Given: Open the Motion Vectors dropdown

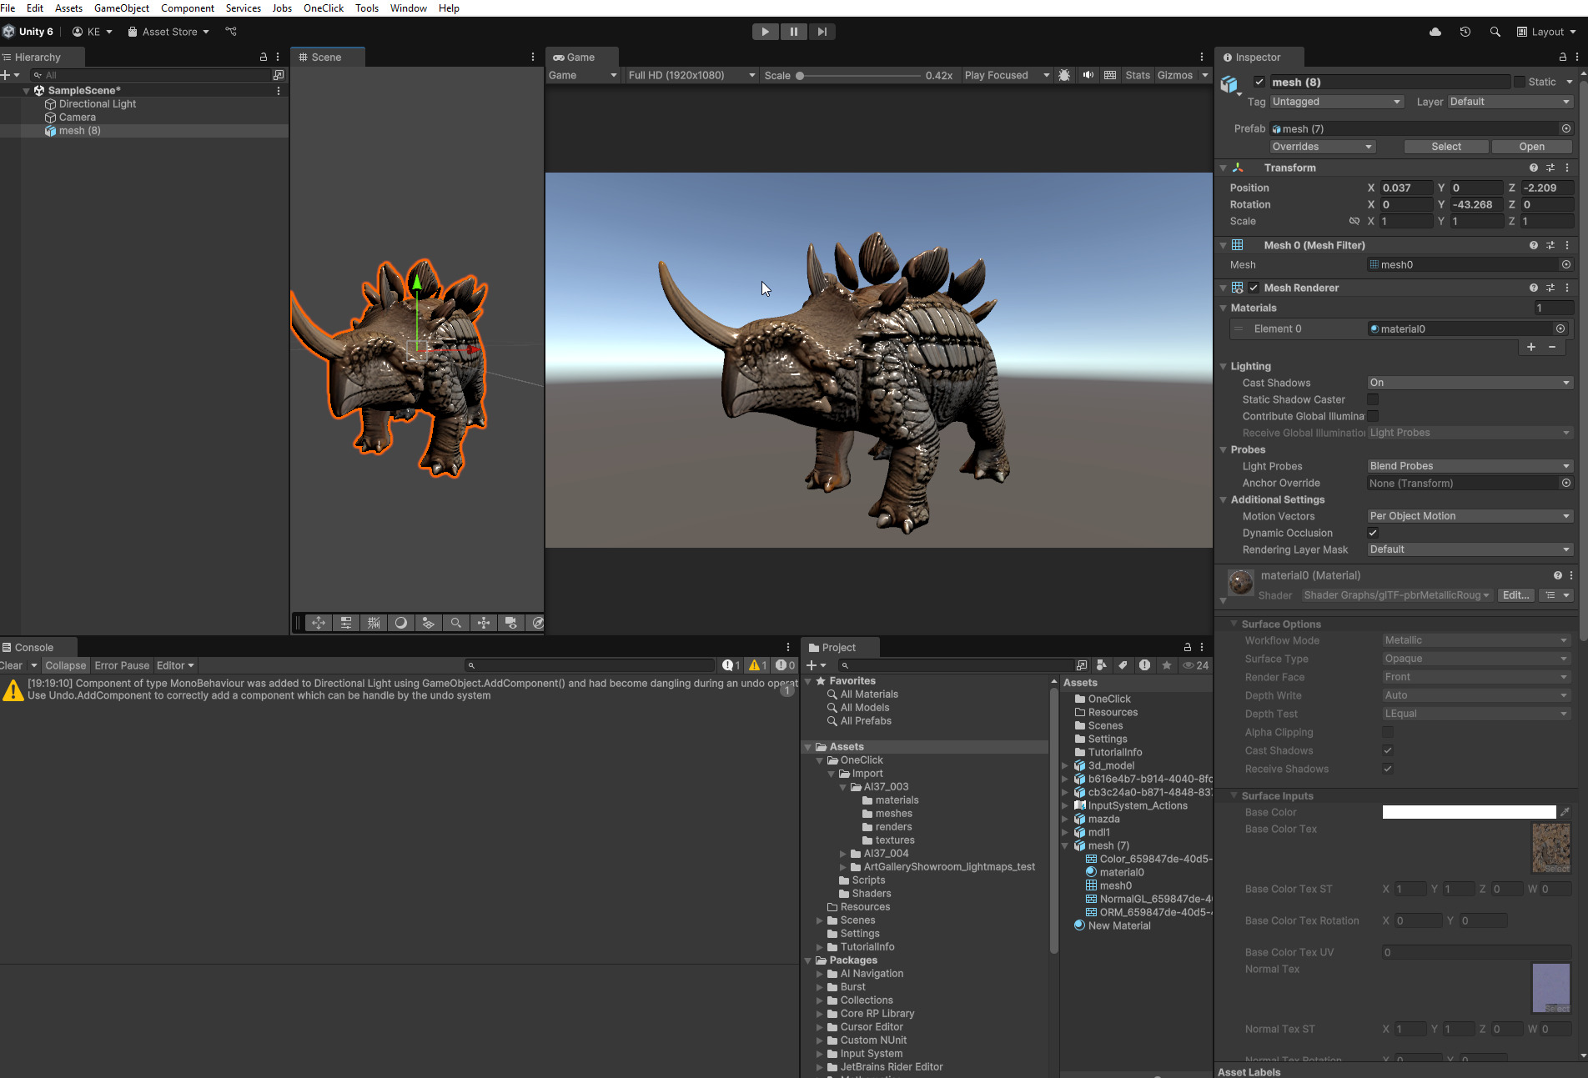Looking at the screenshot, I should 1470,516.
